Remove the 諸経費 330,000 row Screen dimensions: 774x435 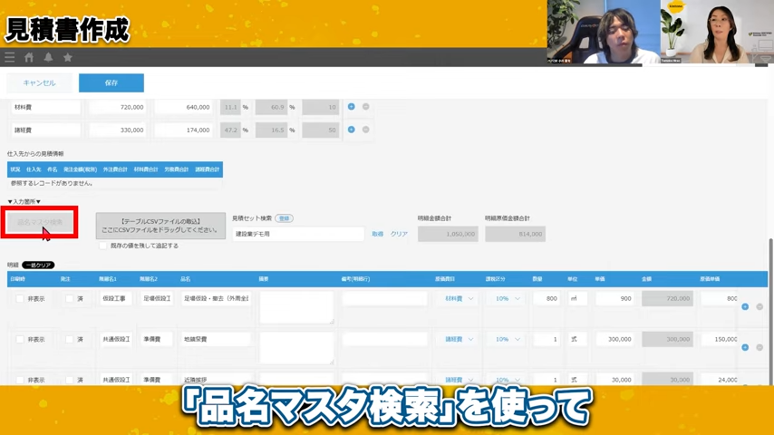click(366, 130)
